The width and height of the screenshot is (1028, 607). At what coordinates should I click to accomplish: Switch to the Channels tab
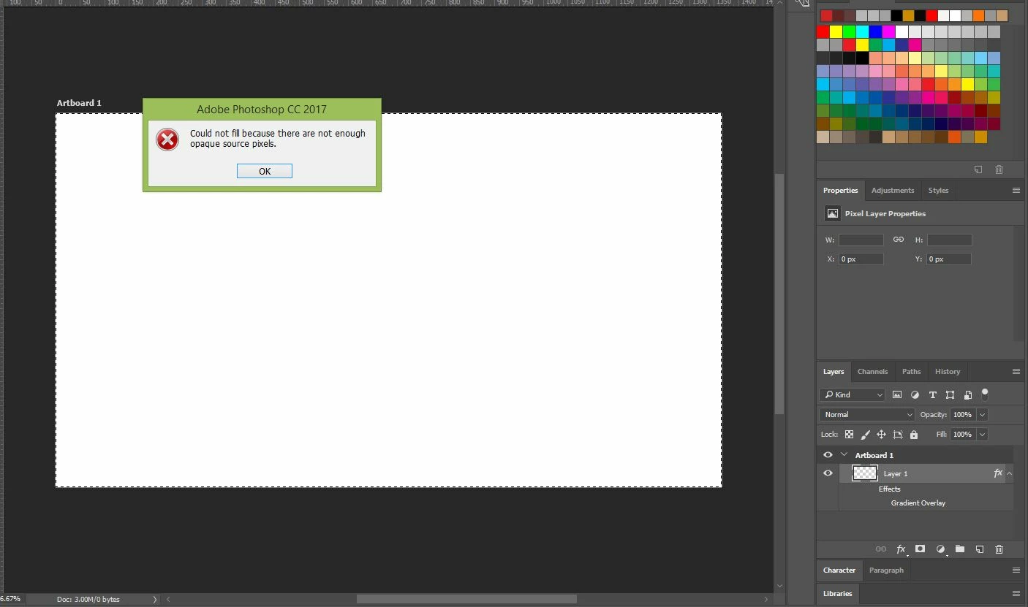pos(872,372)
